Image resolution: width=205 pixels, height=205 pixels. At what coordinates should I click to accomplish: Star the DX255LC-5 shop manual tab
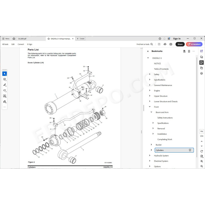click(x=49, y=39)
